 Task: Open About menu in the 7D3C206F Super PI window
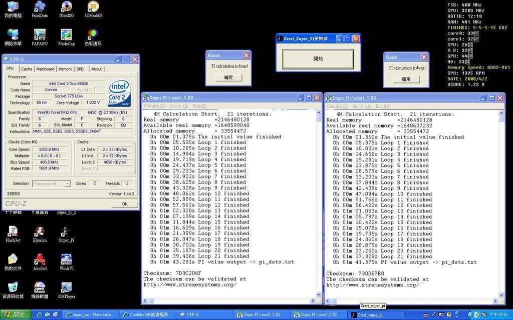(179, 106)
